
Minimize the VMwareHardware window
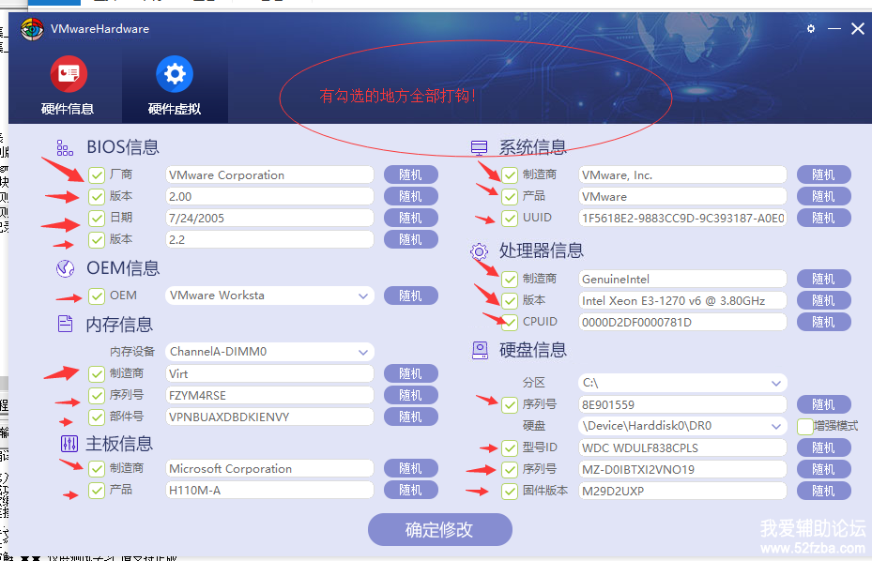pos(834,28)
